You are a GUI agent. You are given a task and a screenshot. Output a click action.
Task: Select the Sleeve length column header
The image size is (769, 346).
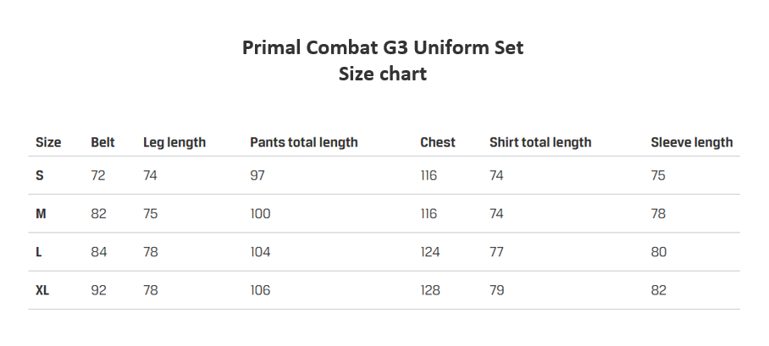692,142
